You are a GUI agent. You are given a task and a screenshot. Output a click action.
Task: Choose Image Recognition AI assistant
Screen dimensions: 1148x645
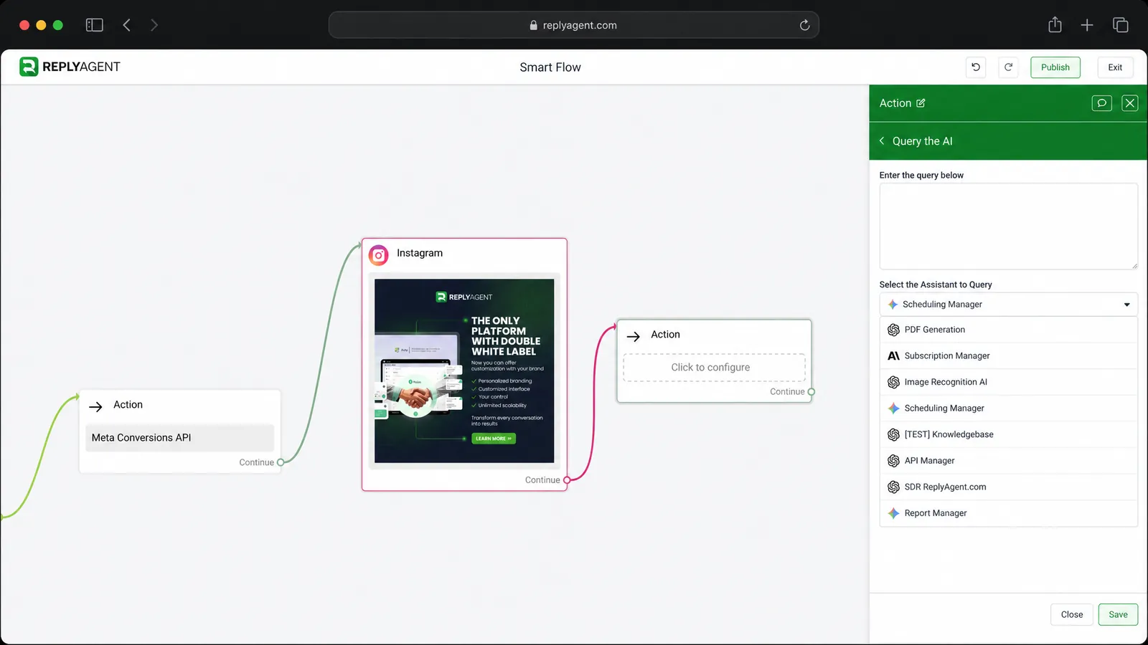pos(1009,382)
